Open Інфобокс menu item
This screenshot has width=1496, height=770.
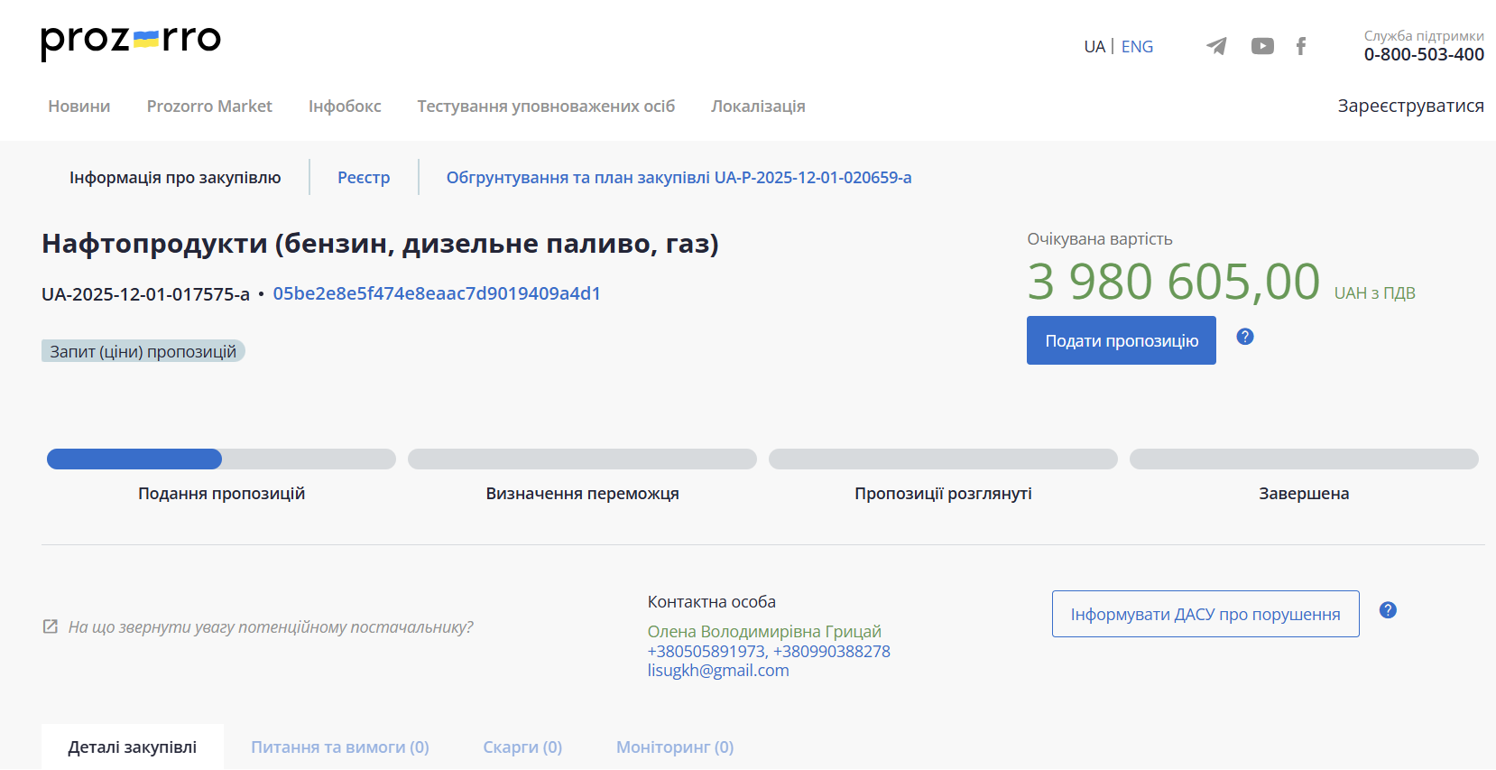click(345, 107)
